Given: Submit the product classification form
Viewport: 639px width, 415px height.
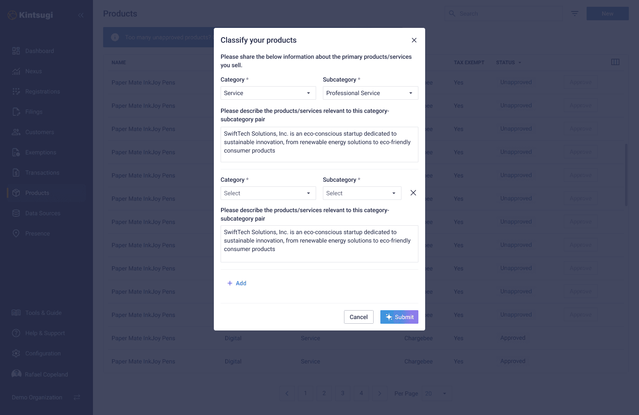Looking at the screenshot, I should (399, 317).
